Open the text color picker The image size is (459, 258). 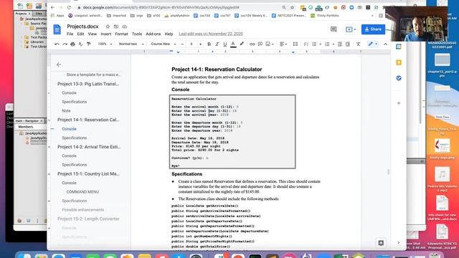[x=233, y=44]
